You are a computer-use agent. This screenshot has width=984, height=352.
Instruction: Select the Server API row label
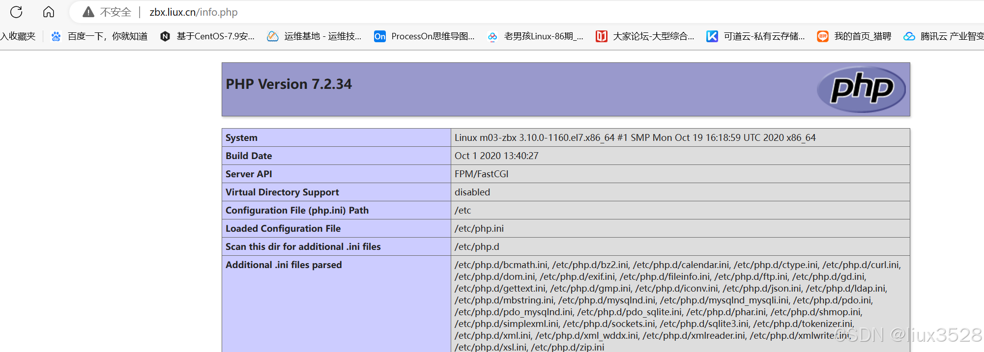tap(249, 174)
